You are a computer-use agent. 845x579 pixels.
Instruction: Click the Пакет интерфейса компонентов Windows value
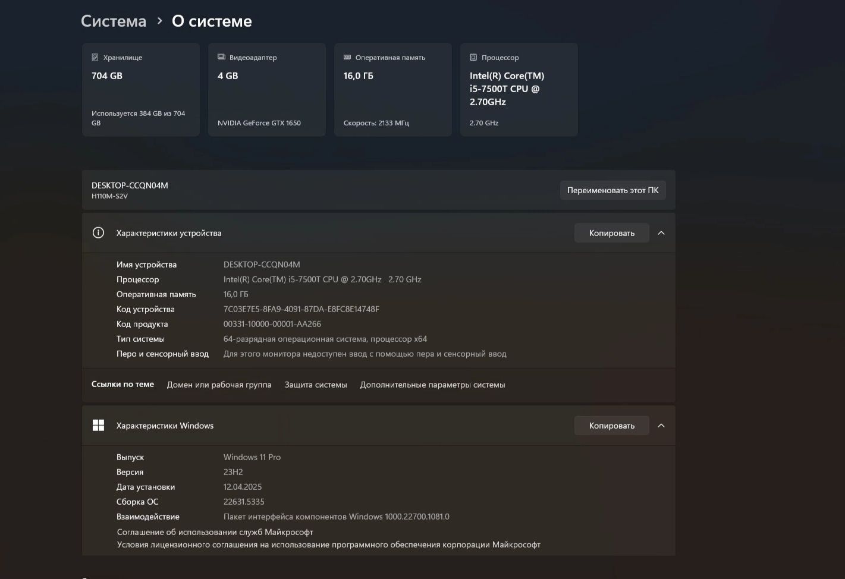point(337,517)
